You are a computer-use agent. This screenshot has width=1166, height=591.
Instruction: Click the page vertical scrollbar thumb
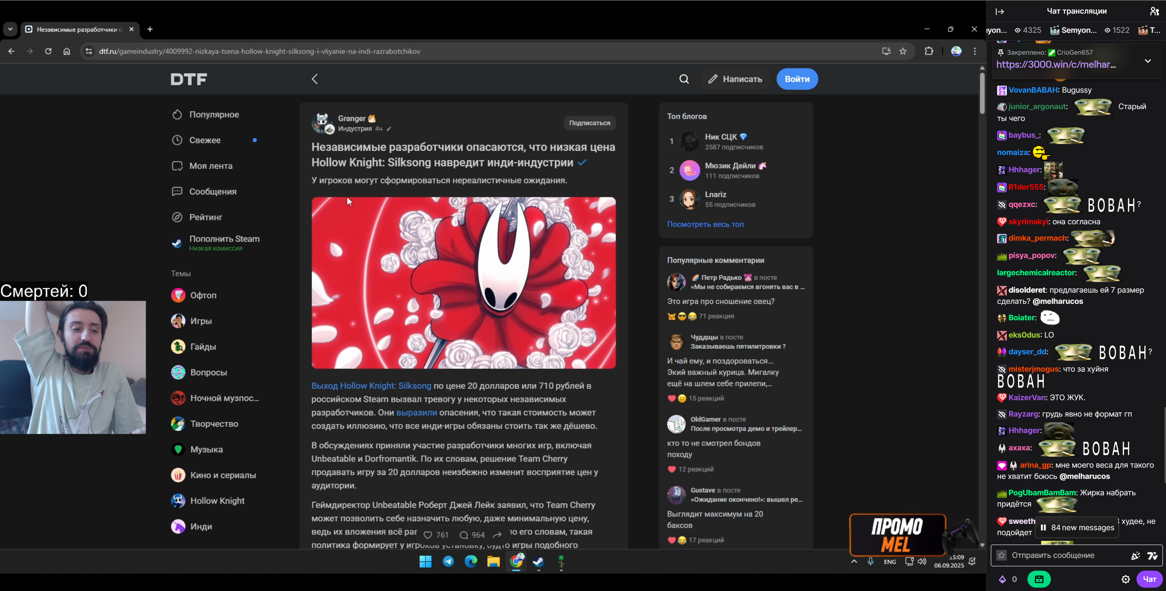[982, 93]
